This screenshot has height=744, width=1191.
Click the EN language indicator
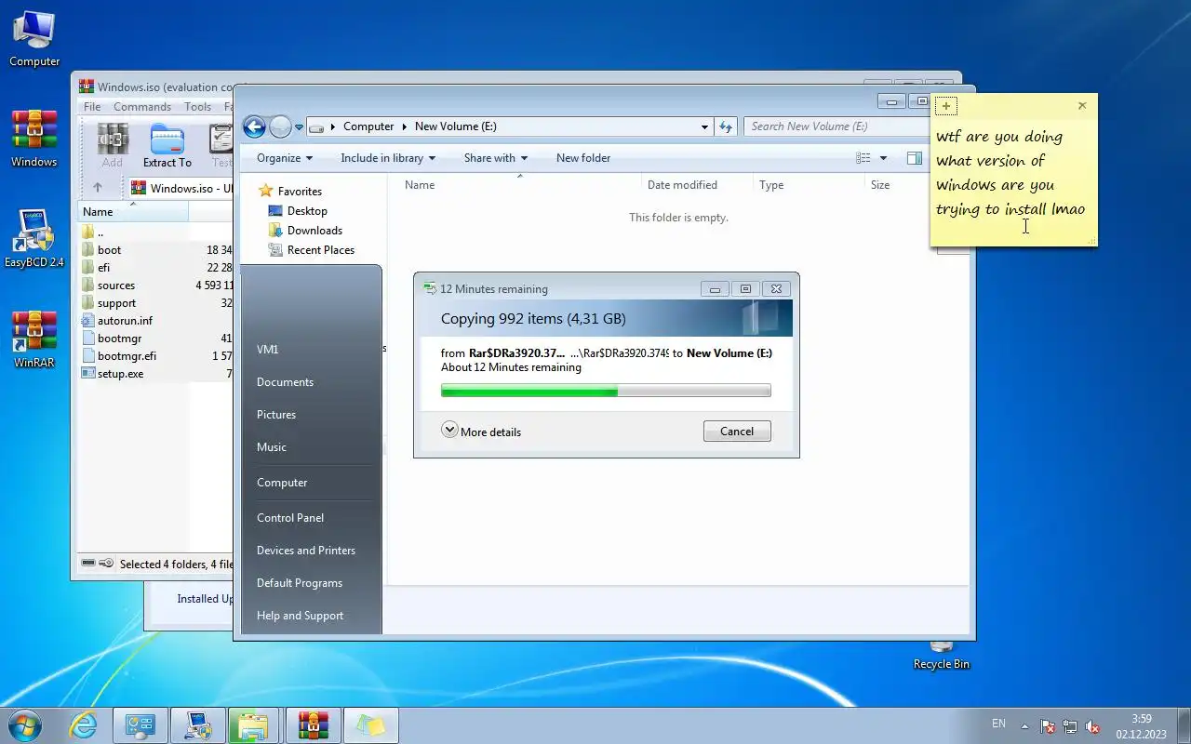point(998,724)
